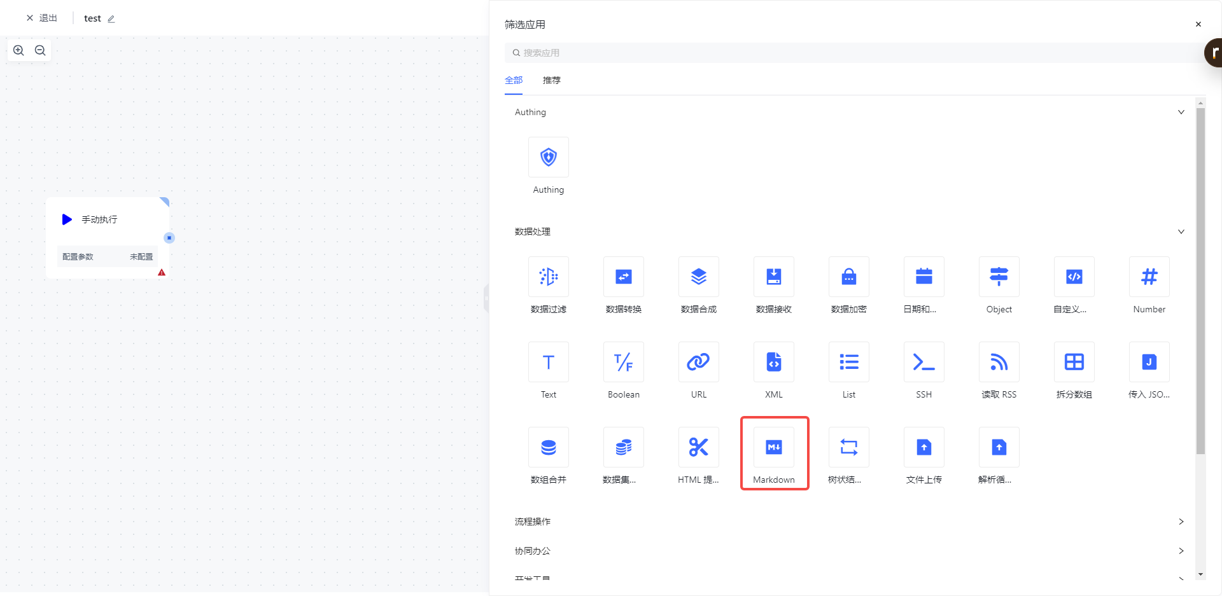
Task: Click the Authing shield app icon
Action: 548,157
